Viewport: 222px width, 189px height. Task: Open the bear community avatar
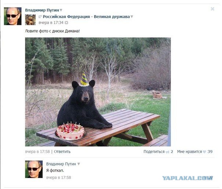(x=30, y=20)
